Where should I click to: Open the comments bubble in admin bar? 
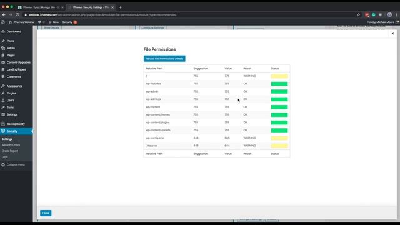(41, 22)
